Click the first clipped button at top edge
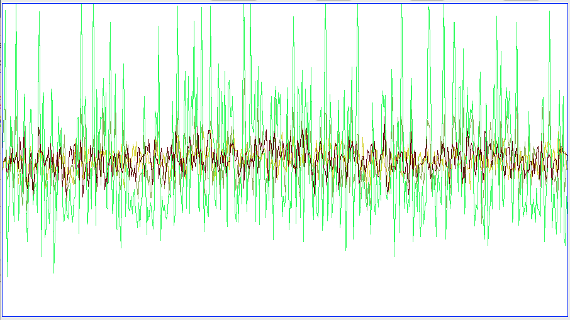This screenshot has height=320, width=570. click(233, 1)
